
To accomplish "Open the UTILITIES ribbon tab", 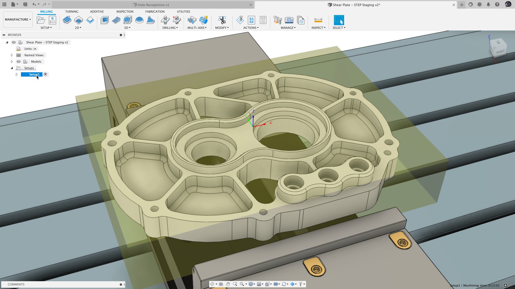I will (x=183, y=12).
